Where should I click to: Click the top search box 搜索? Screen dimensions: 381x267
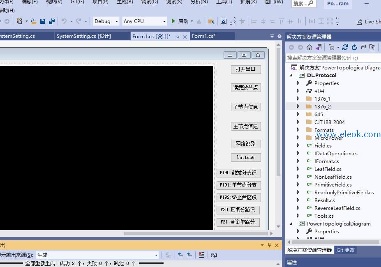click(303, 4)
